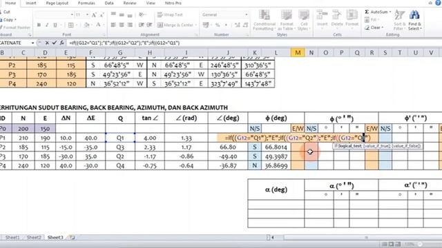Toggle Italic formatting
The height and width of the screenshot is (248, 442).
47,25
